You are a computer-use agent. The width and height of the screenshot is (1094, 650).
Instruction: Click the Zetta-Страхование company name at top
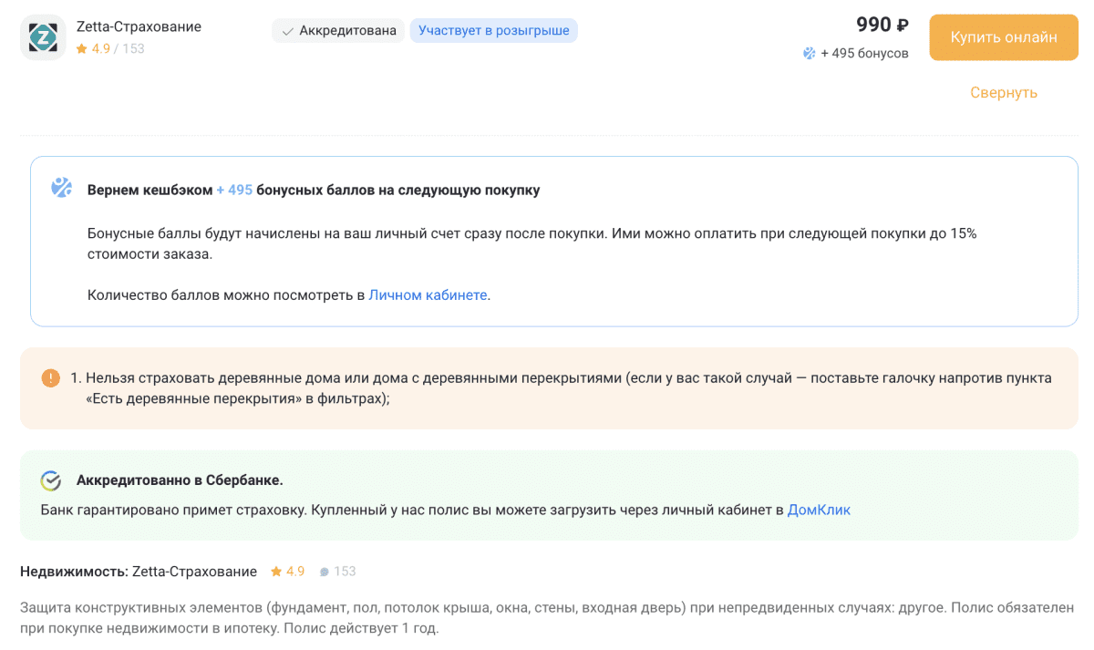pyautogui.click(x=139, y=26)
